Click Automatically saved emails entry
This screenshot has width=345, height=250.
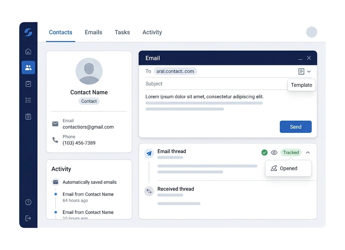(90, 182)
